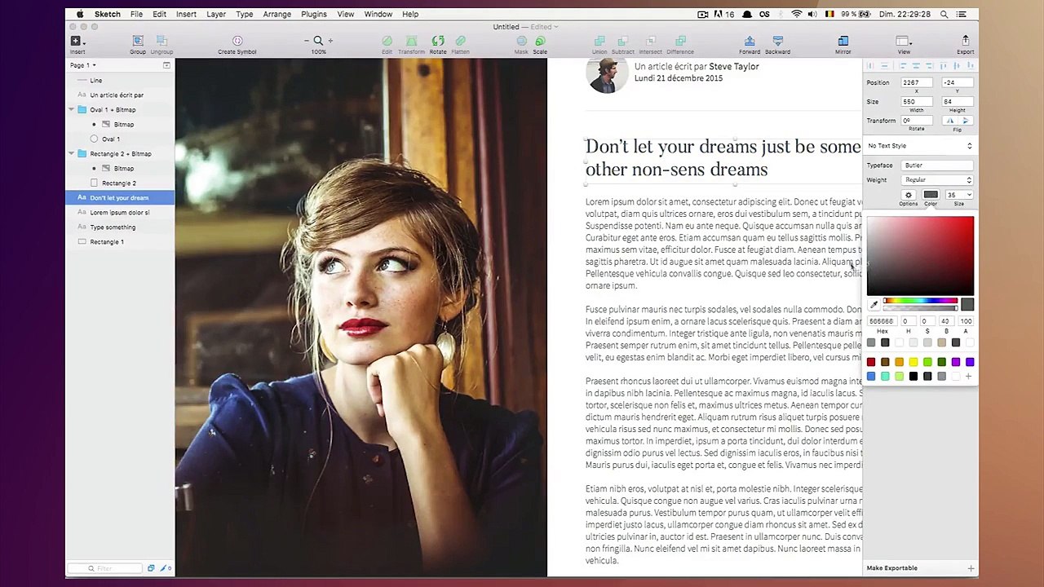Open the Plugins menu
This screenshot has width=1044, height=587.
[313, 14]
